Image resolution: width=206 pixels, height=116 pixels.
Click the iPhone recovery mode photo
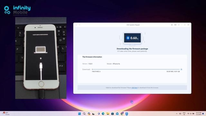[41, 58]
